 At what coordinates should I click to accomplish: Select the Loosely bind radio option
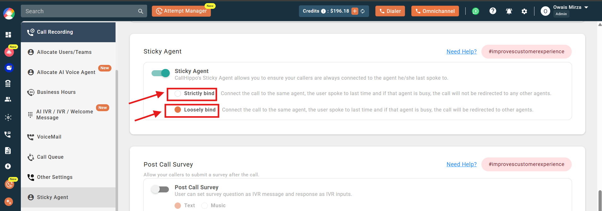pos(178,110)
